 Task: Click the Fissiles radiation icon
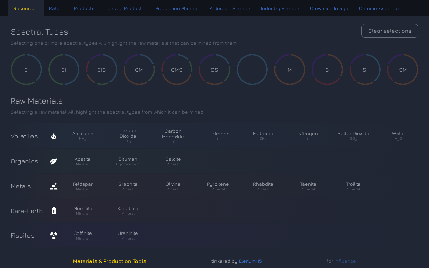(54, 235)
